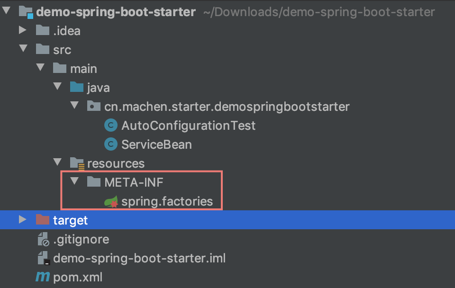Select the highlighted target folder row
The width and height of the screenshot is (455, 288).
tap(71, 219)
